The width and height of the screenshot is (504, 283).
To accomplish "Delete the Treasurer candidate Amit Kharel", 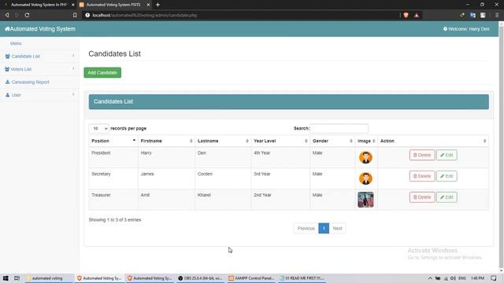I will 422,197.
